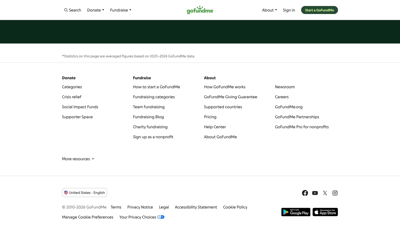Click Manage Cookie Preferences
400x250 pixels.
[87, 217]
